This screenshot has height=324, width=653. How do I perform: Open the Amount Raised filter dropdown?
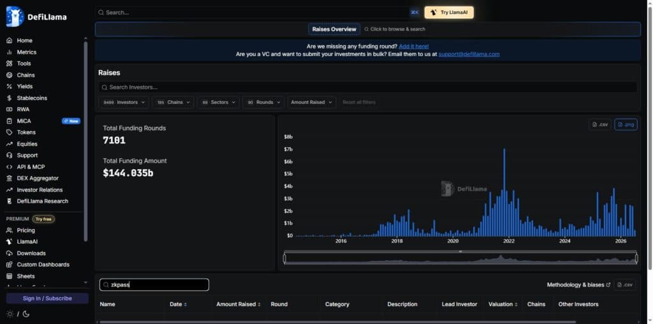pyautogui.click(x=311, y=102)
